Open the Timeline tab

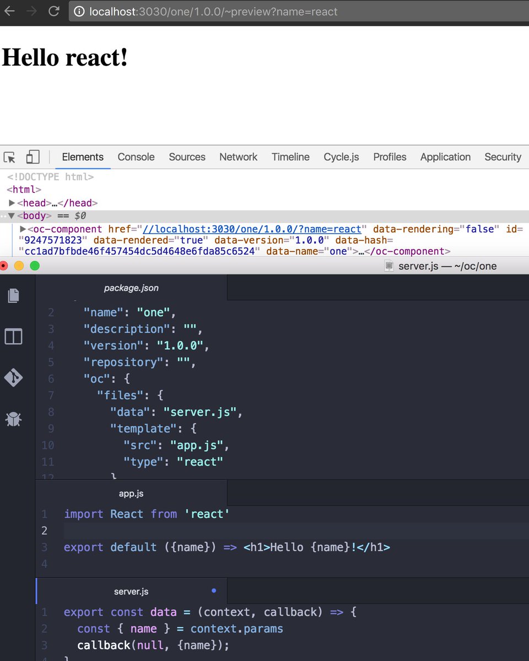[290, 157]
